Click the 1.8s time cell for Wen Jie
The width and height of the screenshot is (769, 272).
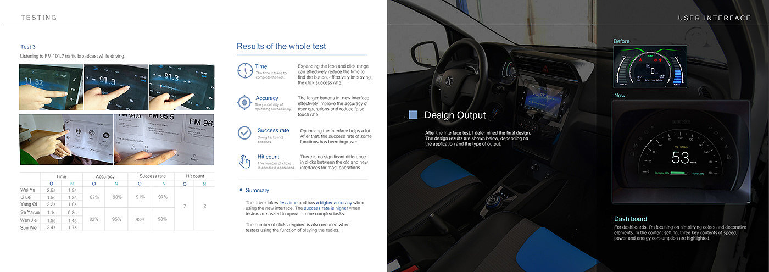[51, 220]
